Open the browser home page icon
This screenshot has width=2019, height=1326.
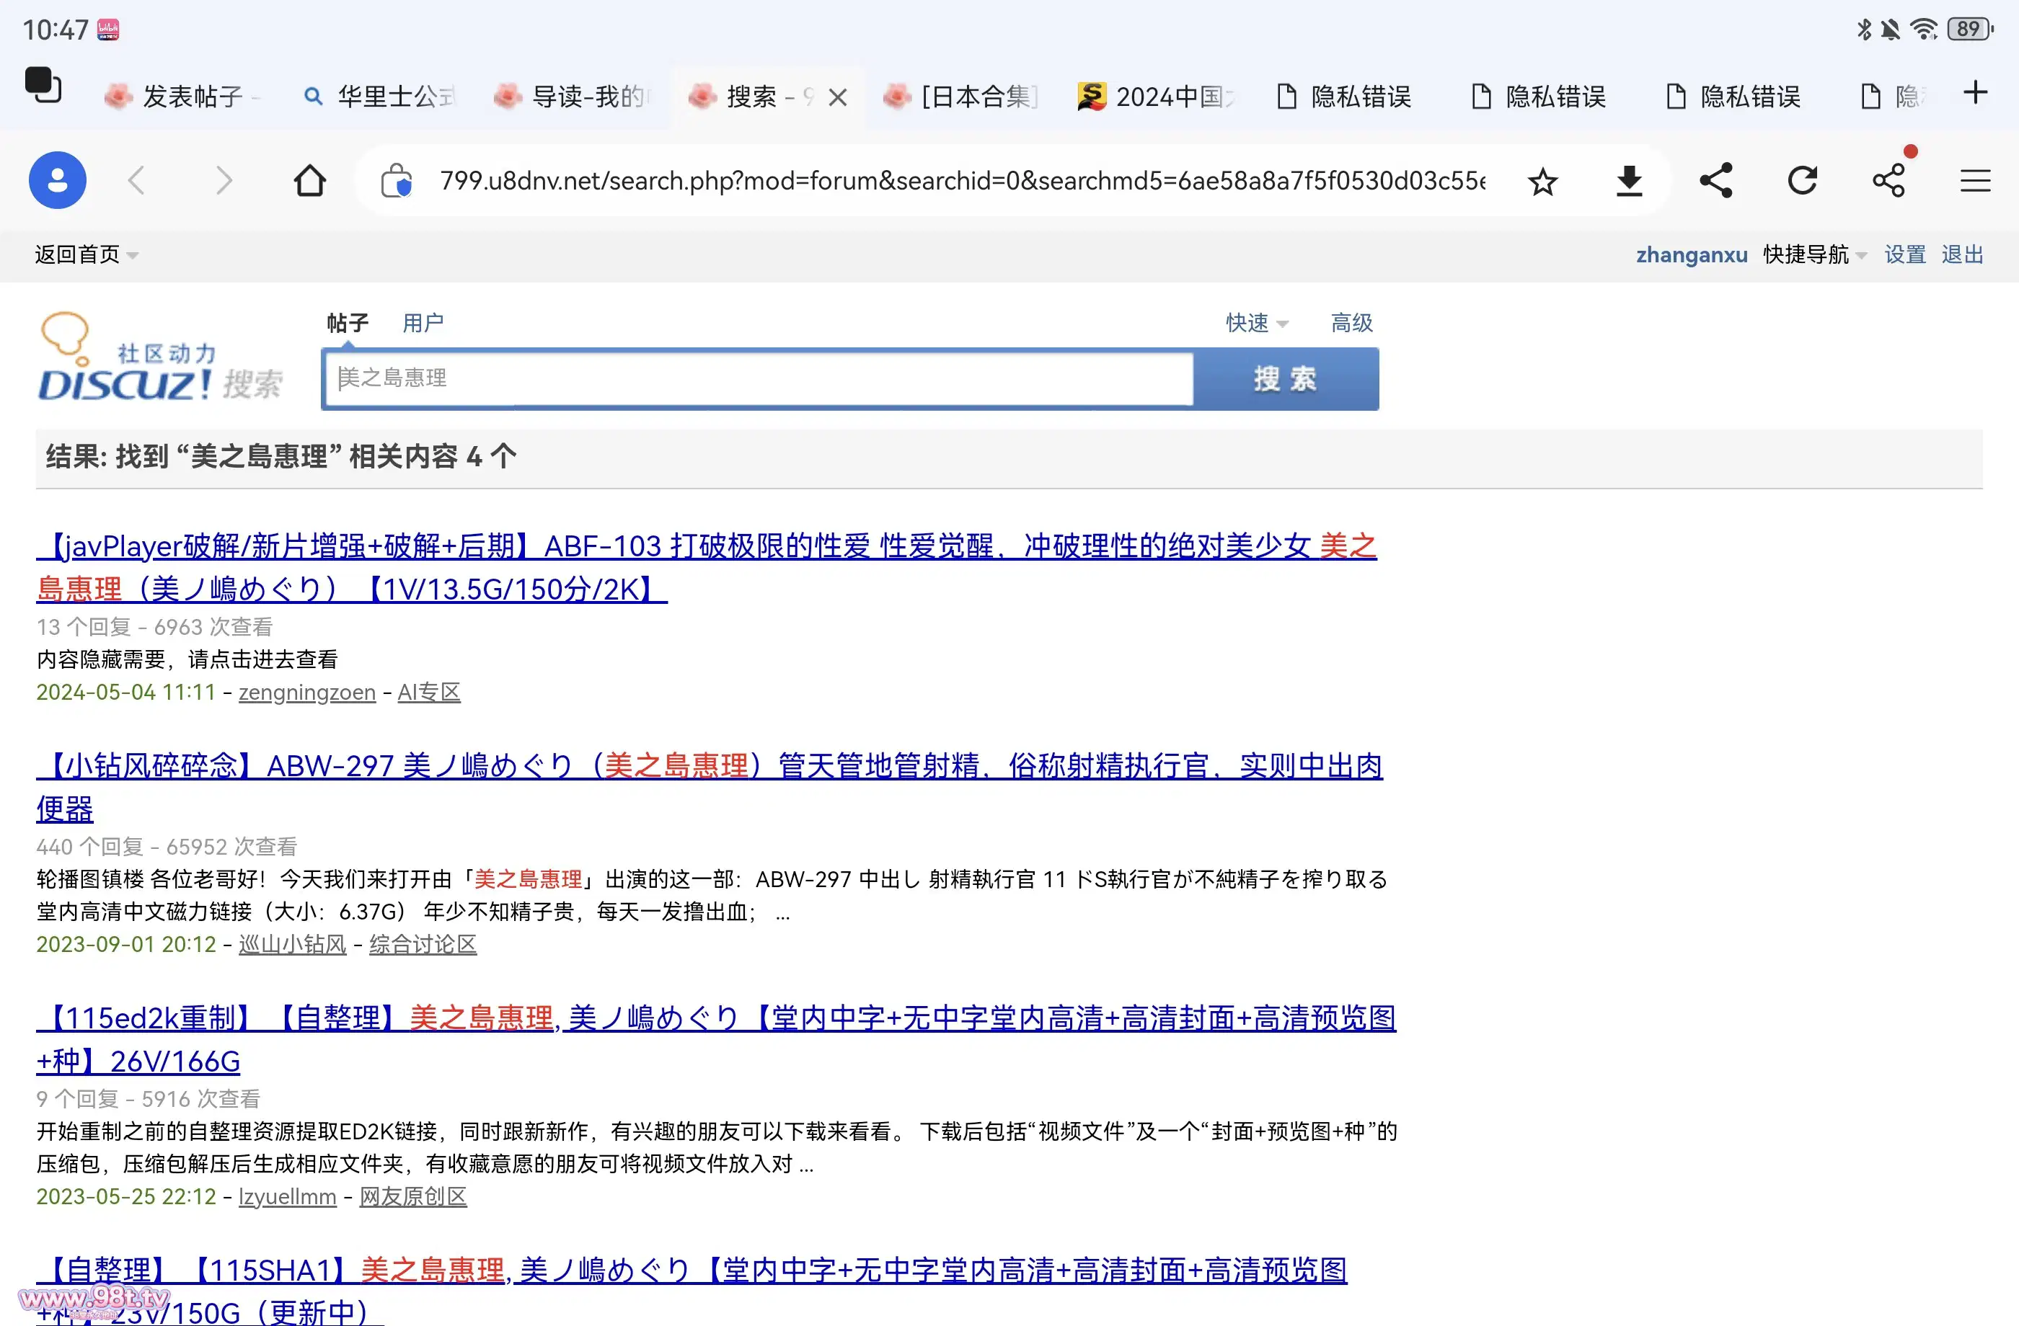311,181
